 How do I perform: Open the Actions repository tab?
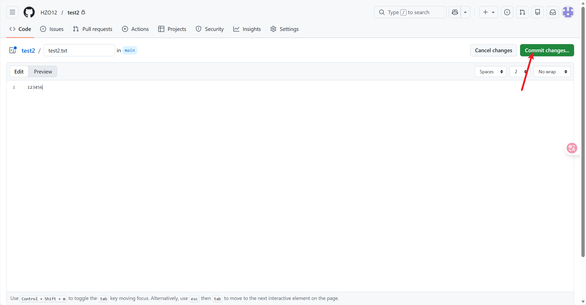tap(135, 29)
